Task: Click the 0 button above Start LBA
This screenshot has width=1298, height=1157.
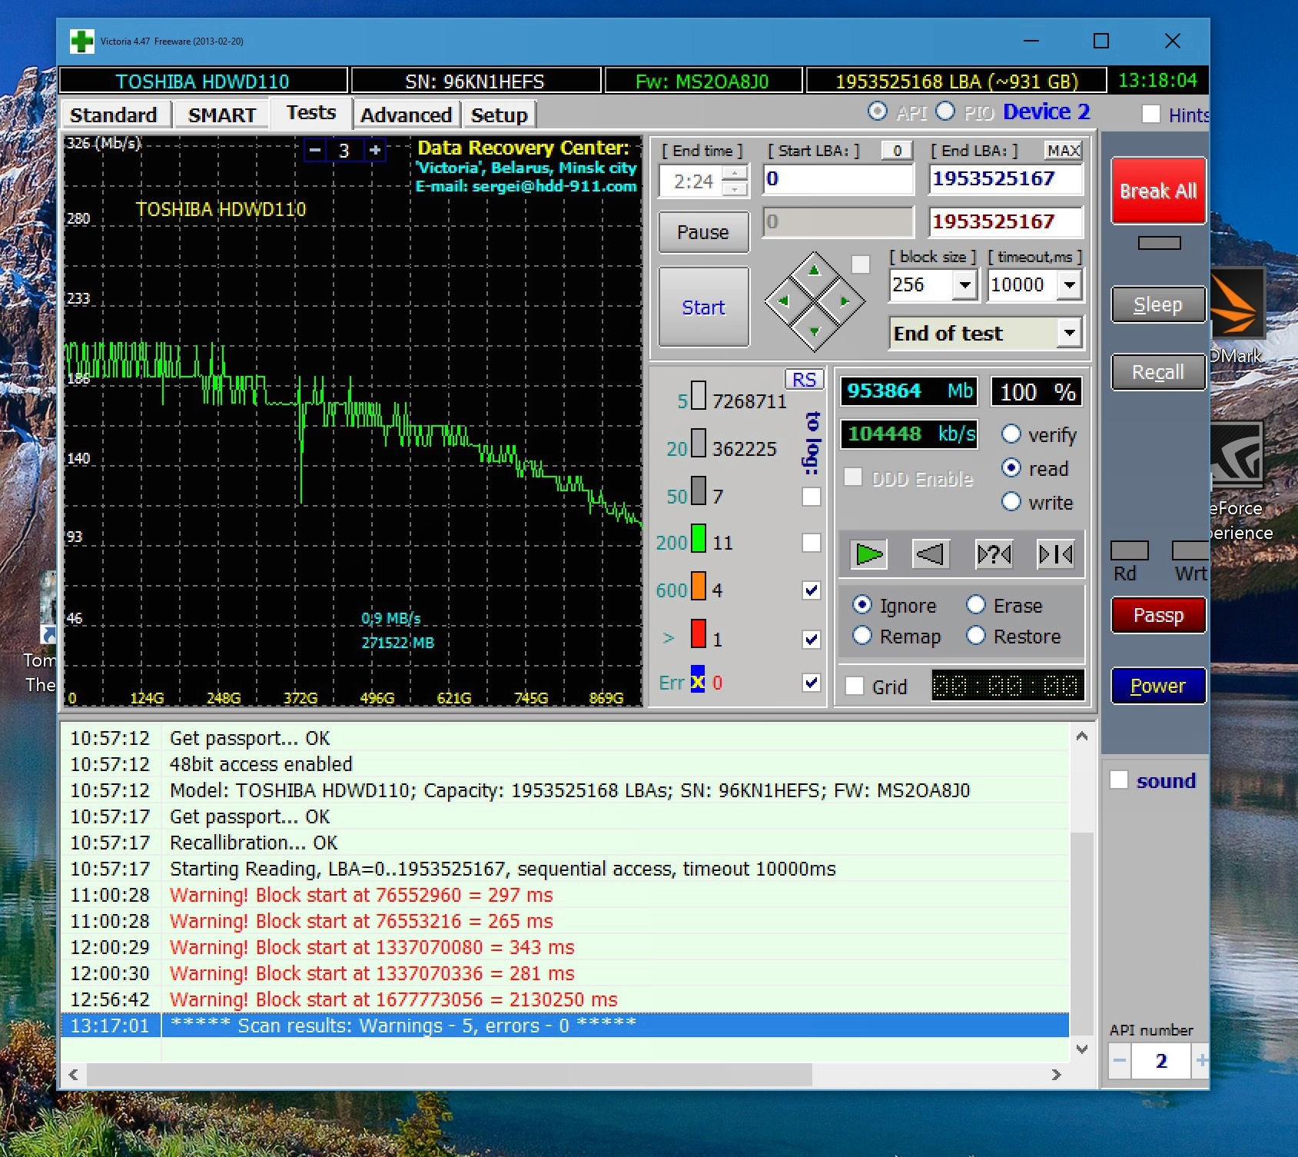Action: click(x=897, y=151)
